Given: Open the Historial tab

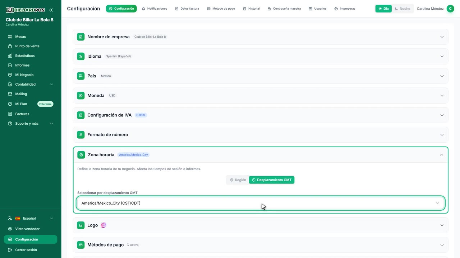Looking at the screenshot, I should [251, 9].
